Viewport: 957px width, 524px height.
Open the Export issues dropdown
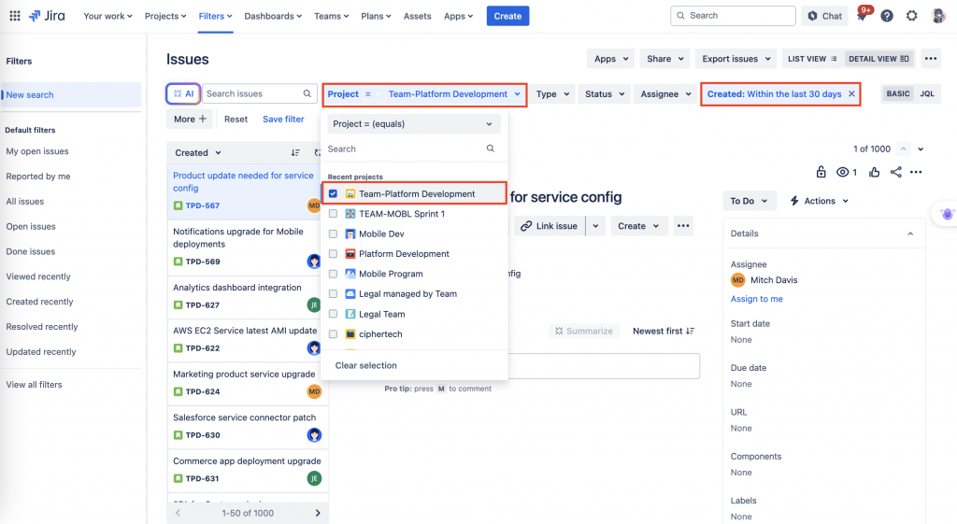click(x=736, y=59)
